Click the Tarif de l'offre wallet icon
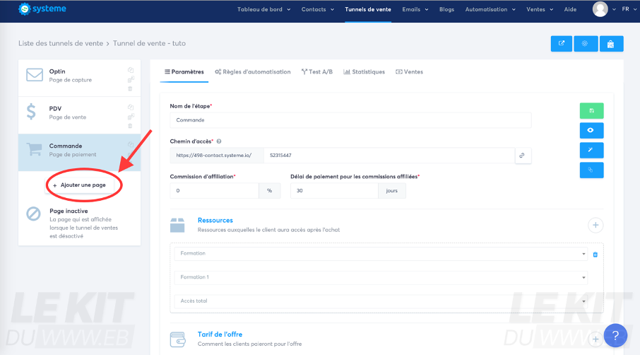This screenshot has width=640, height=355. [177, 339]
